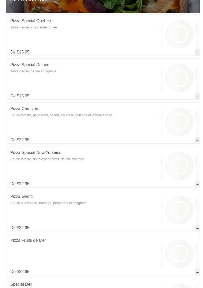Screen dimensions: 203x288
Task: Click the plate placeholder image for Pizza Special Quebec
Action: tap(179, 34)
